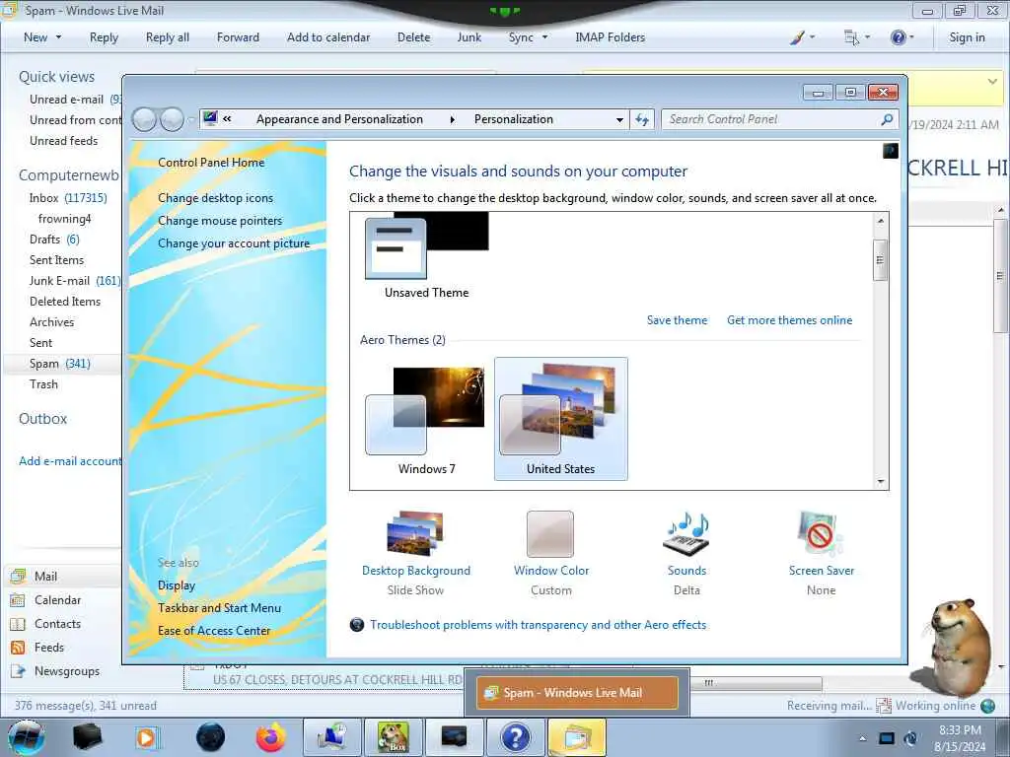This screenshot has width=1010, height=757.
Task: Select the United States Aero theme
Action: click(560, 418)
